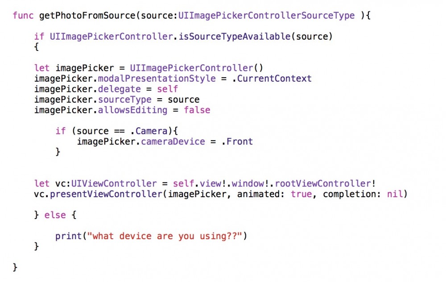The width and height of the screenshot is (446, 282).
Task: Click the UIImagePickerControllerSourceType parameter type
Action: pyautogui.click(x=267, y=15)
